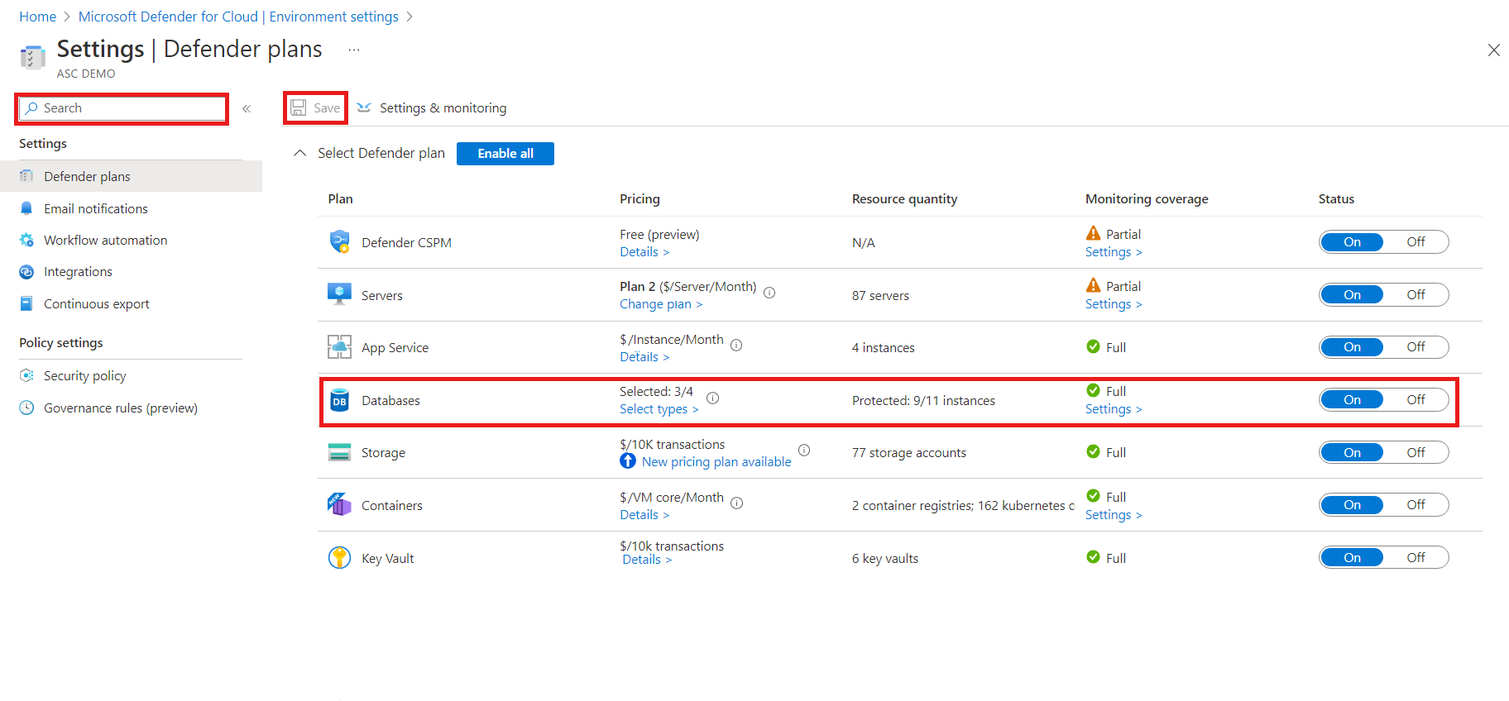
Task: Click the Save disk icon
Action: click(x=299, y=108)
